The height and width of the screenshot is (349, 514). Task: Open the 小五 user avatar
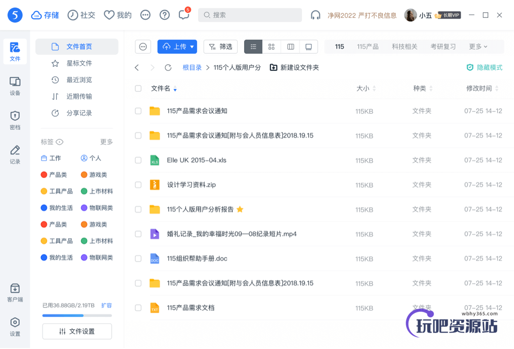pos(410,15)
